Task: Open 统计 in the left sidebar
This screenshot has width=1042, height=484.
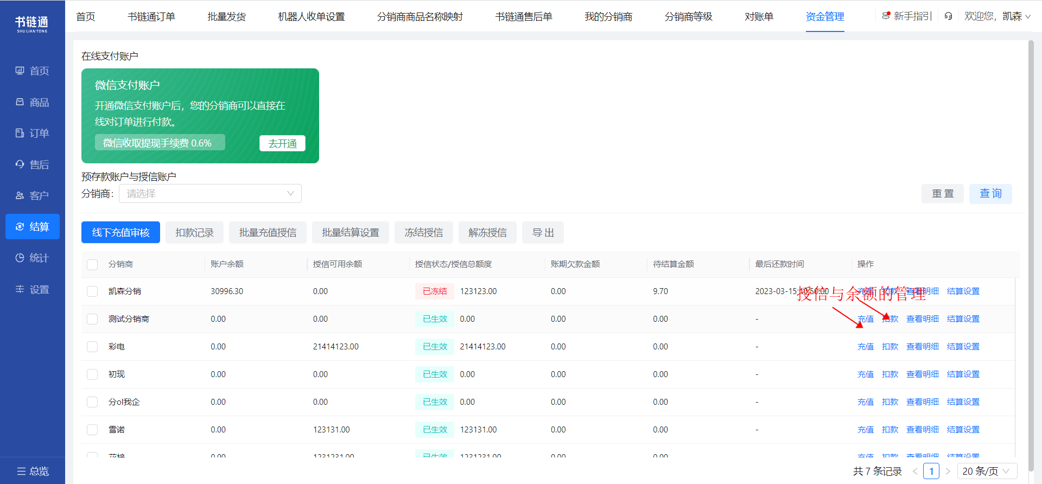Action: 33,258
